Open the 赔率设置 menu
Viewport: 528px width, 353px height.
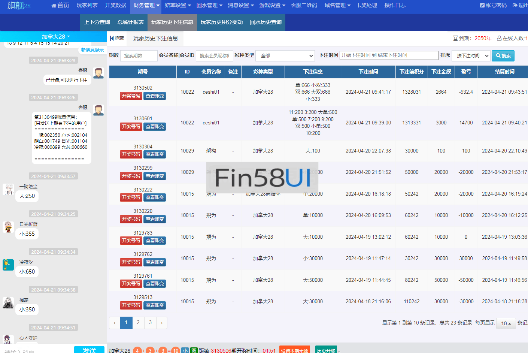pos(178,6)
